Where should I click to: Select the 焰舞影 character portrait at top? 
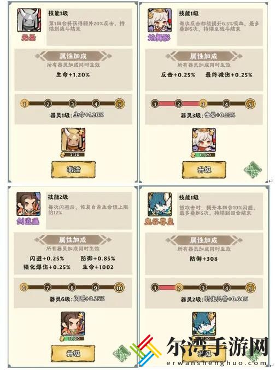160,21
